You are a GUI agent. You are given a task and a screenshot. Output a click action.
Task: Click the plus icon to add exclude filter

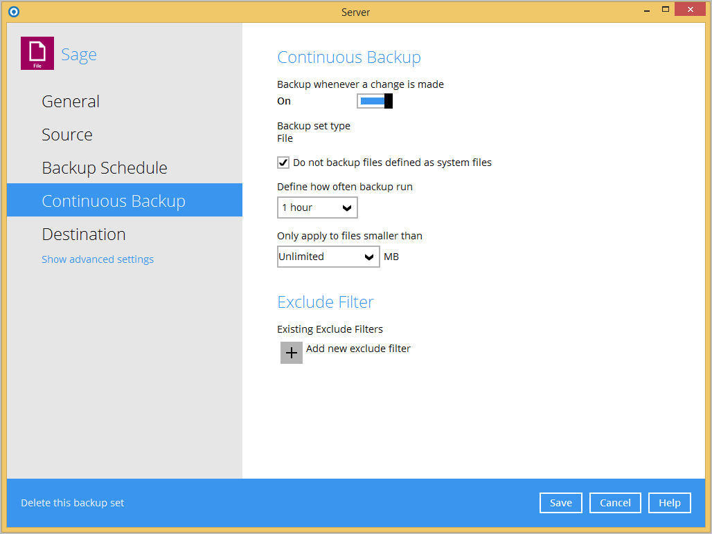click(292, 353)
